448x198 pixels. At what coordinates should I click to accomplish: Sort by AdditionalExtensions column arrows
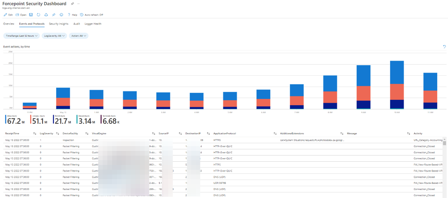pyautogui.click(x=342, y=133)
